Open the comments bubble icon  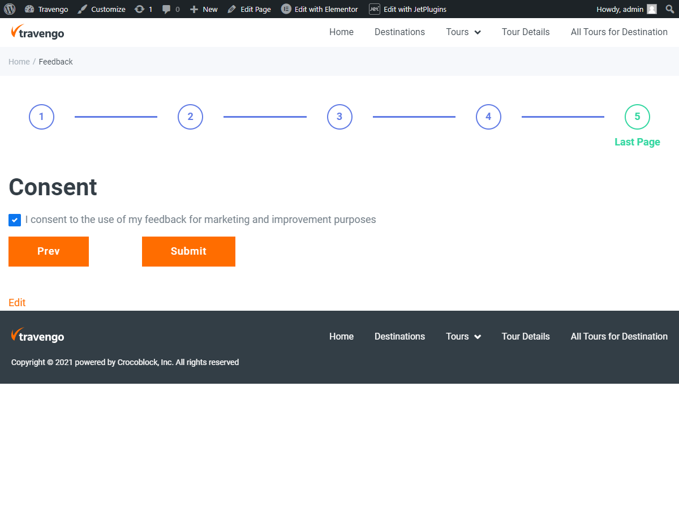pyautogui.click(x=167, y=9)
